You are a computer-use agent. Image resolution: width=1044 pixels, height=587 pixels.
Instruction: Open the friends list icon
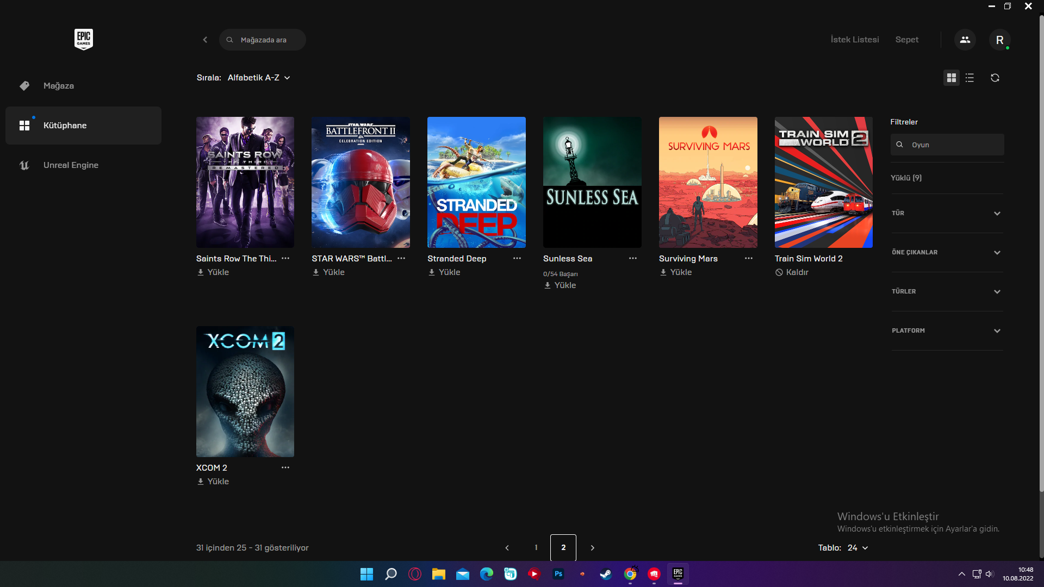pyautogui.click(x=965, y=40)
